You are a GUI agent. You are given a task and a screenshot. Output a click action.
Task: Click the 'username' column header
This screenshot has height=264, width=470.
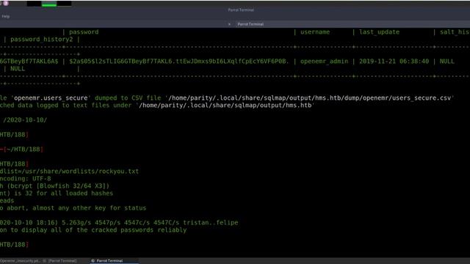coord(315,32)
